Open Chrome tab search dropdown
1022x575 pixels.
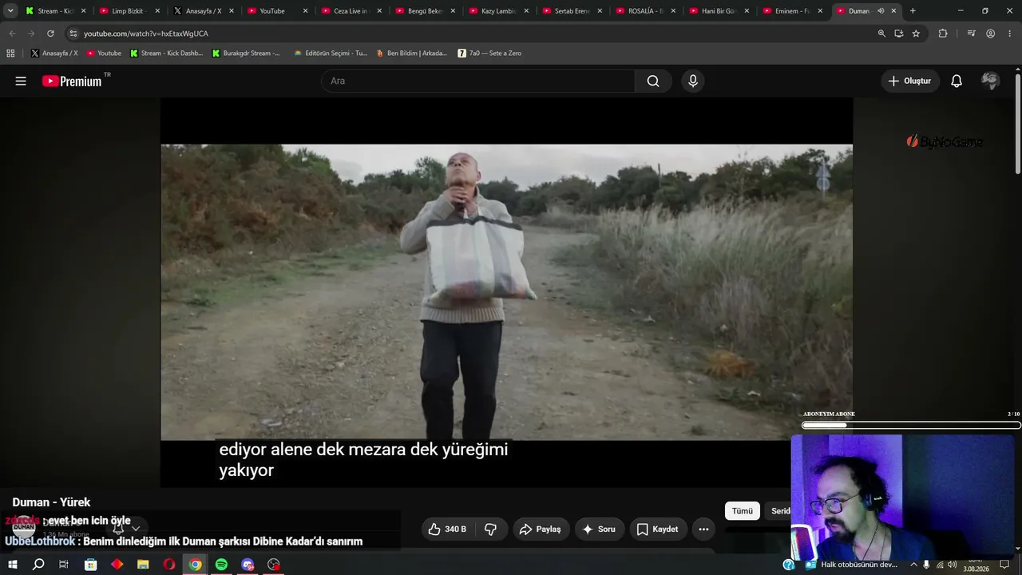click(10, 11)
